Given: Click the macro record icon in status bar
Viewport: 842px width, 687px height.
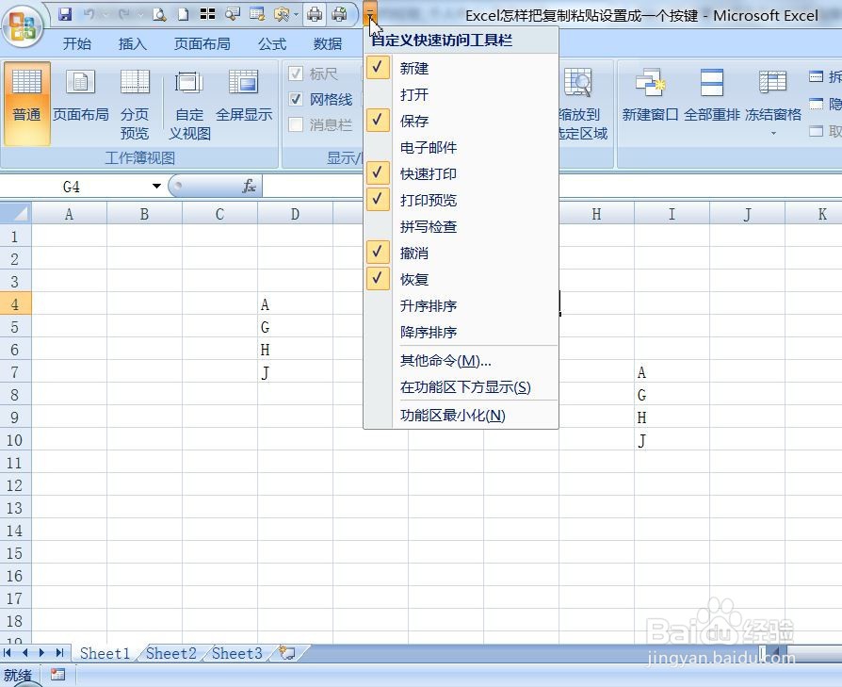Looking at the screenshot, I should coord(57,675).
